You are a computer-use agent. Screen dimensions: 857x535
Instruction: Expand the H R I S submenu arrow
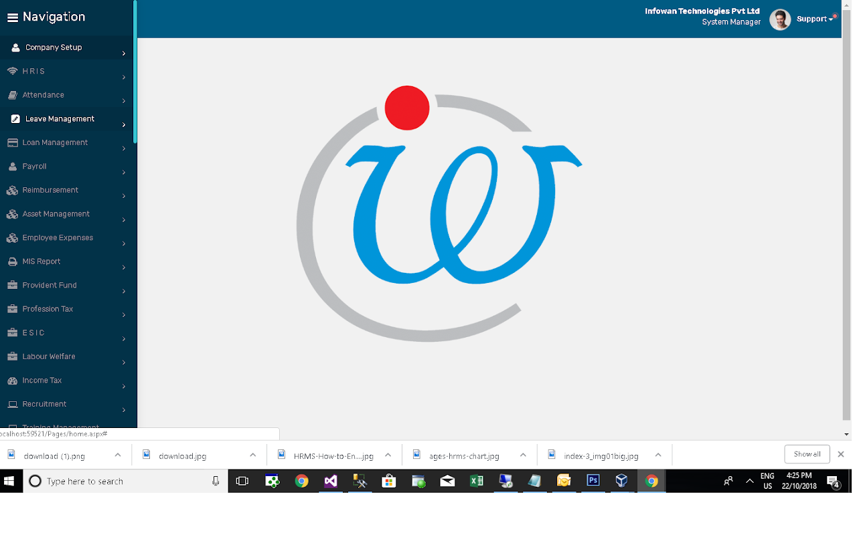point(124,77)
